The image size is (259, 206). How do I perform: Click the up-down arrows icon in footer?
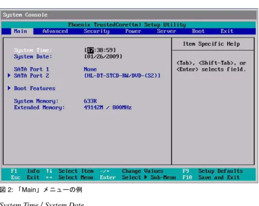[x=49, y=171]
